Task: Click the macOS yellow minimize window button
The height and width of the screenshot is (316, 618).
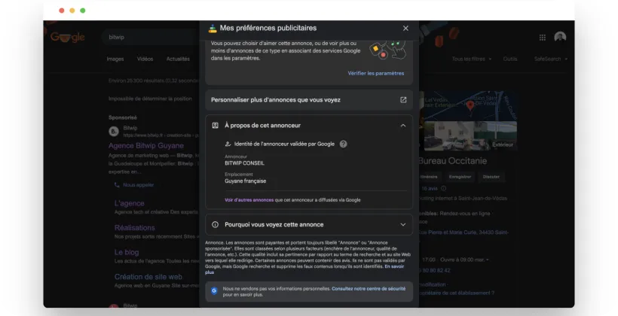Action: coord(72,11)
